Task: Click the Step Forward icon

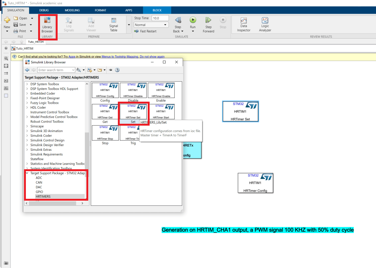Action: point(208,20)
